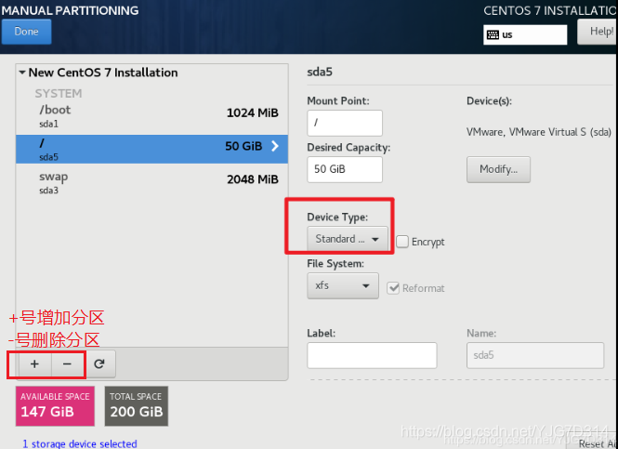Open the Device Type dropdown
This screenshot has width=618, height=449.
pos(348,239)
